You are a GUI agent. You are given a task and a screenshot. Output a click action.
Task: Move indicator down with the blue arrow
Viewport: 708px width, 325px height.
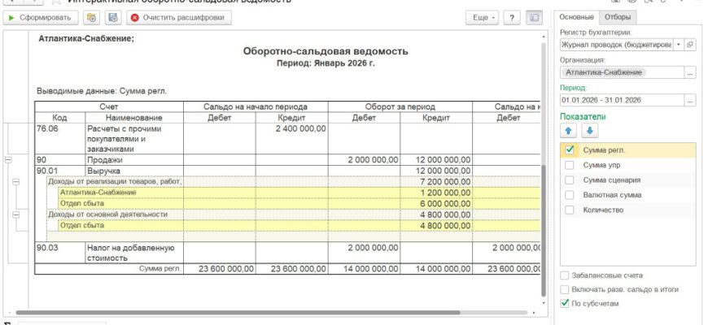click(x=589, y=130)
